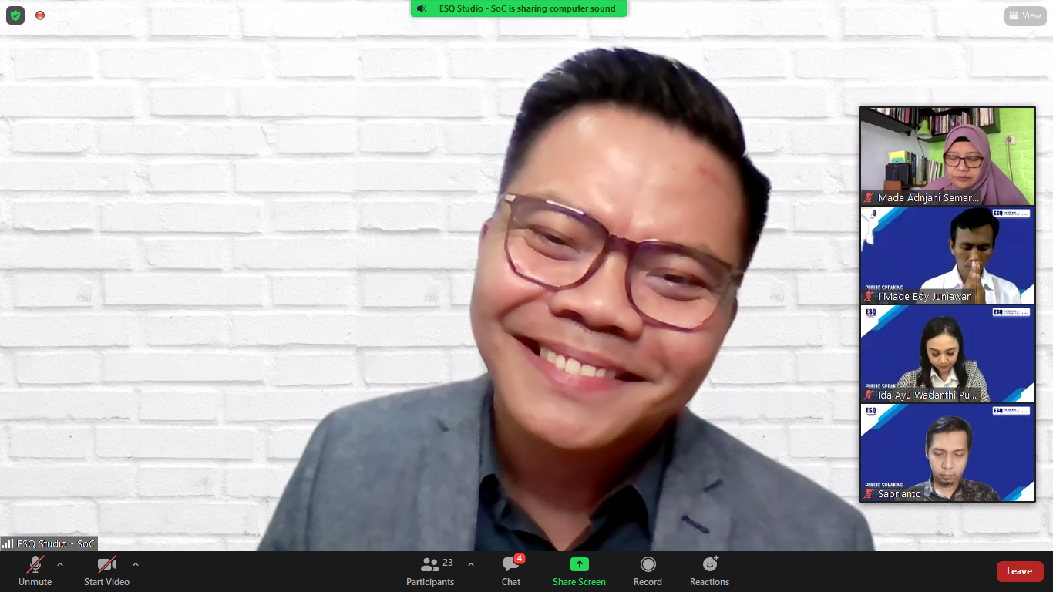Open the Reactions menu
Screen dimensions: 1053x592
(709, 571)
